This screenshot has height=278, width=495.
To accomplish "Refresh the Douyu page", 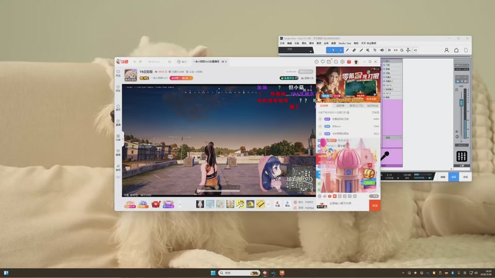I will (140, 62).
